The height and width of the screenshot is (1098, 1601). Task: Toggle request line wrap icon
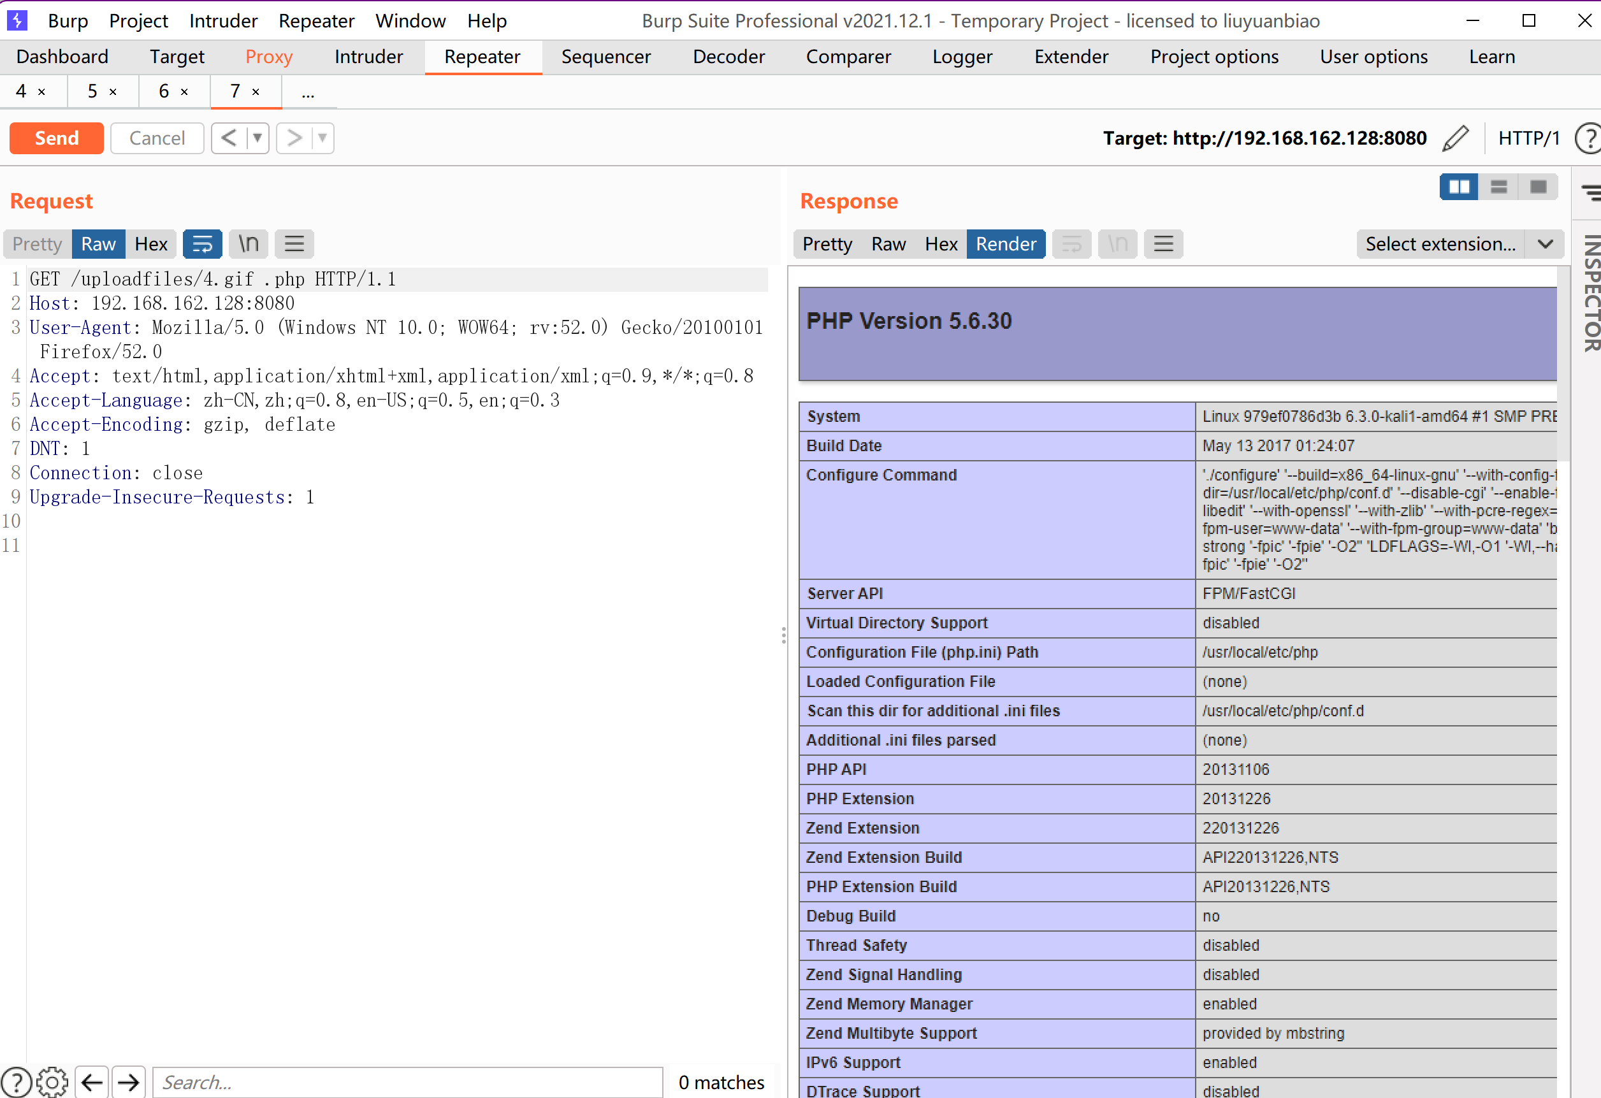203,244
